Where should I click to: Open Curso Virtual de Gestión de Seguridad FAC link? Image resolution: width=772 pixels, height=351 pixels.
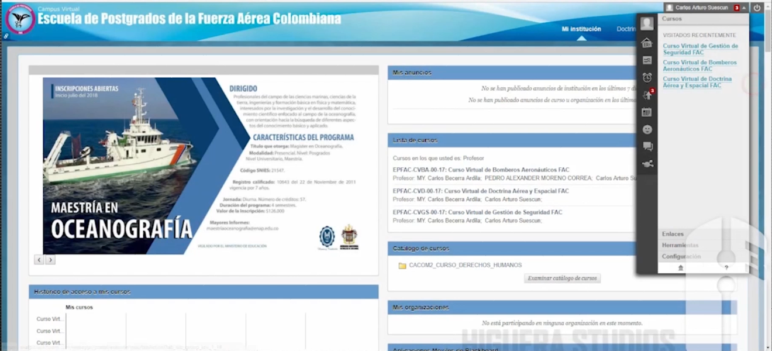pos(700,49)
